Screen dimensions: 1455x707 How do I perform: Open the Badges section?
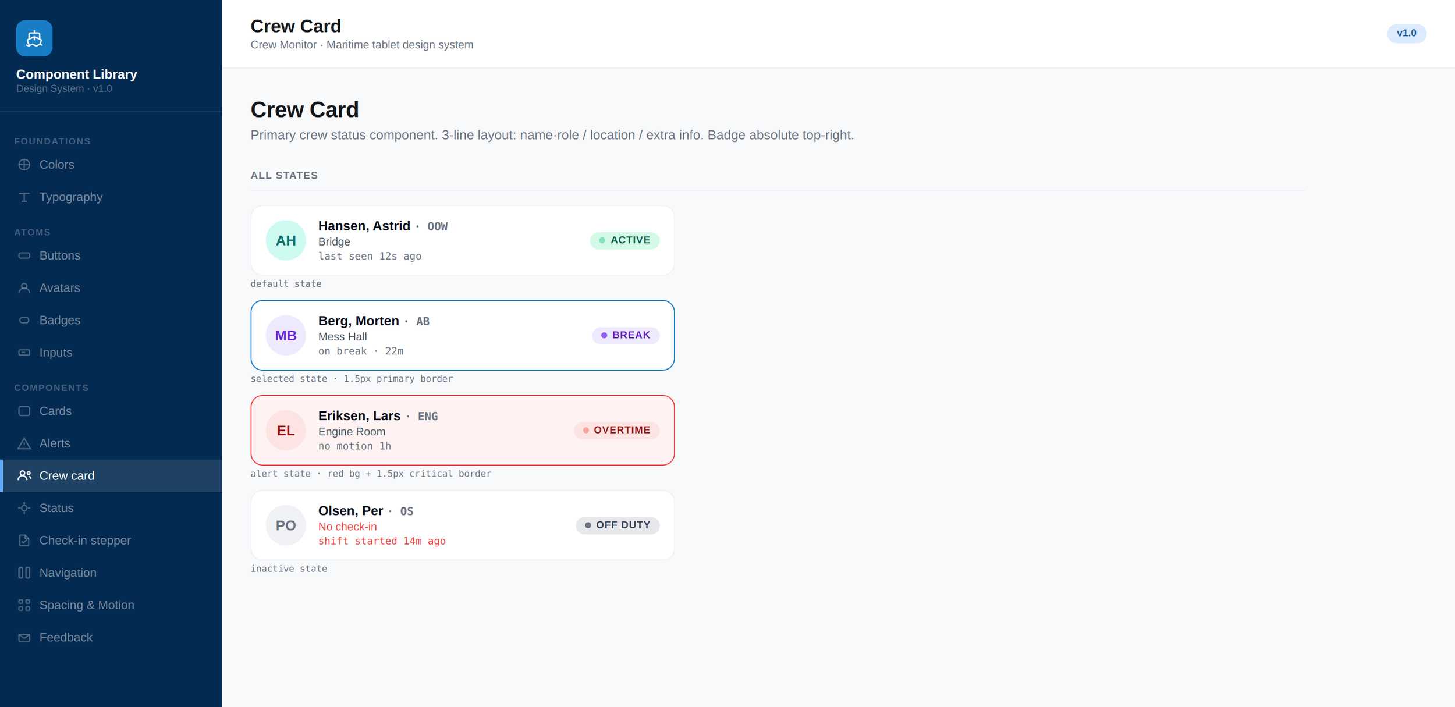[111, 320]
